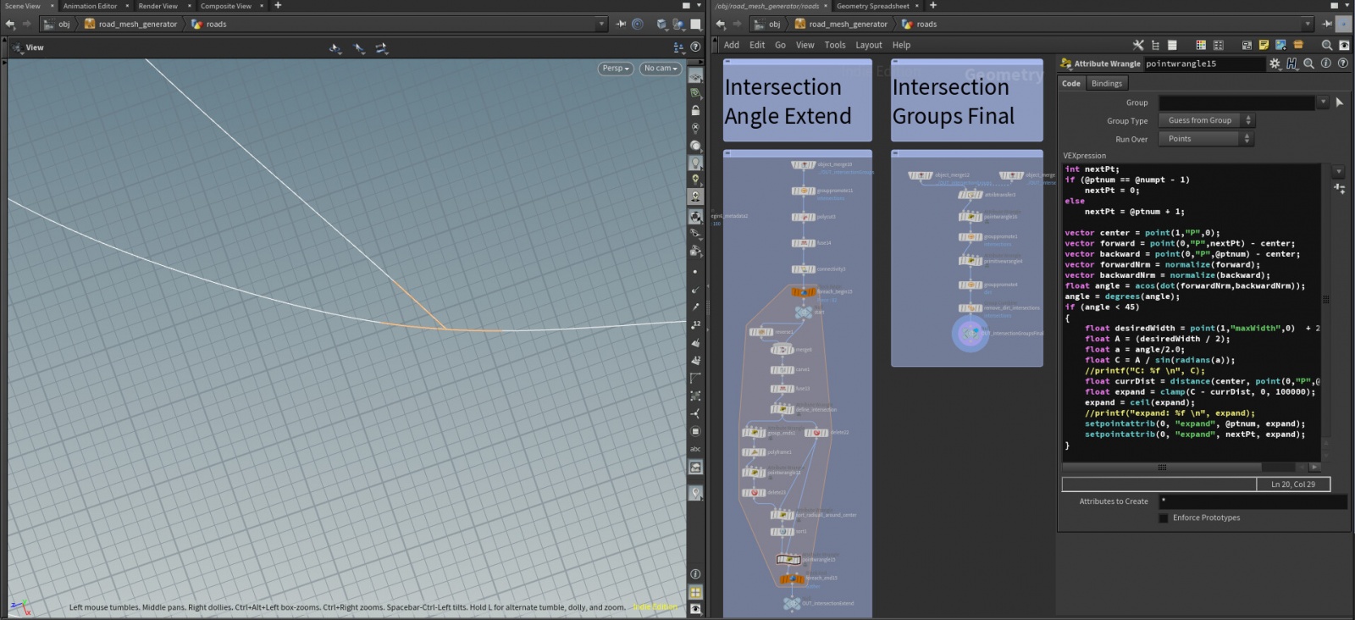Open the Tools menu in the network editor

pyautogui.click(x=835, y=45)
